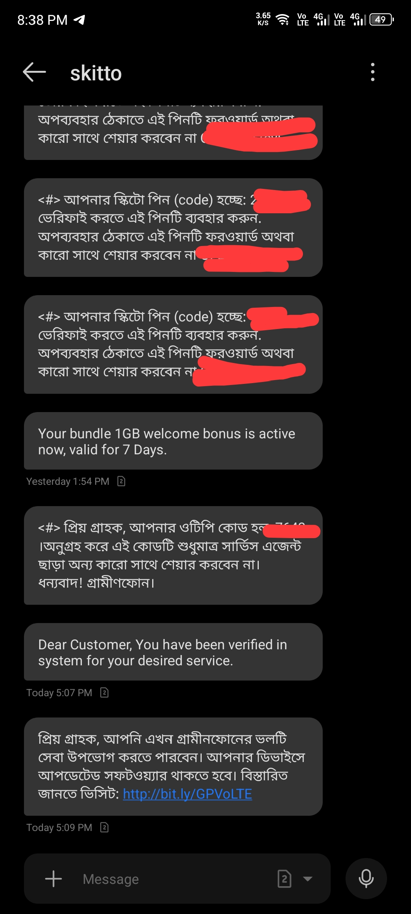Image resolution: width=411 pixels, height=914 pixels.
Task: Tap the skitto conversation title
Action: point(96,73)
